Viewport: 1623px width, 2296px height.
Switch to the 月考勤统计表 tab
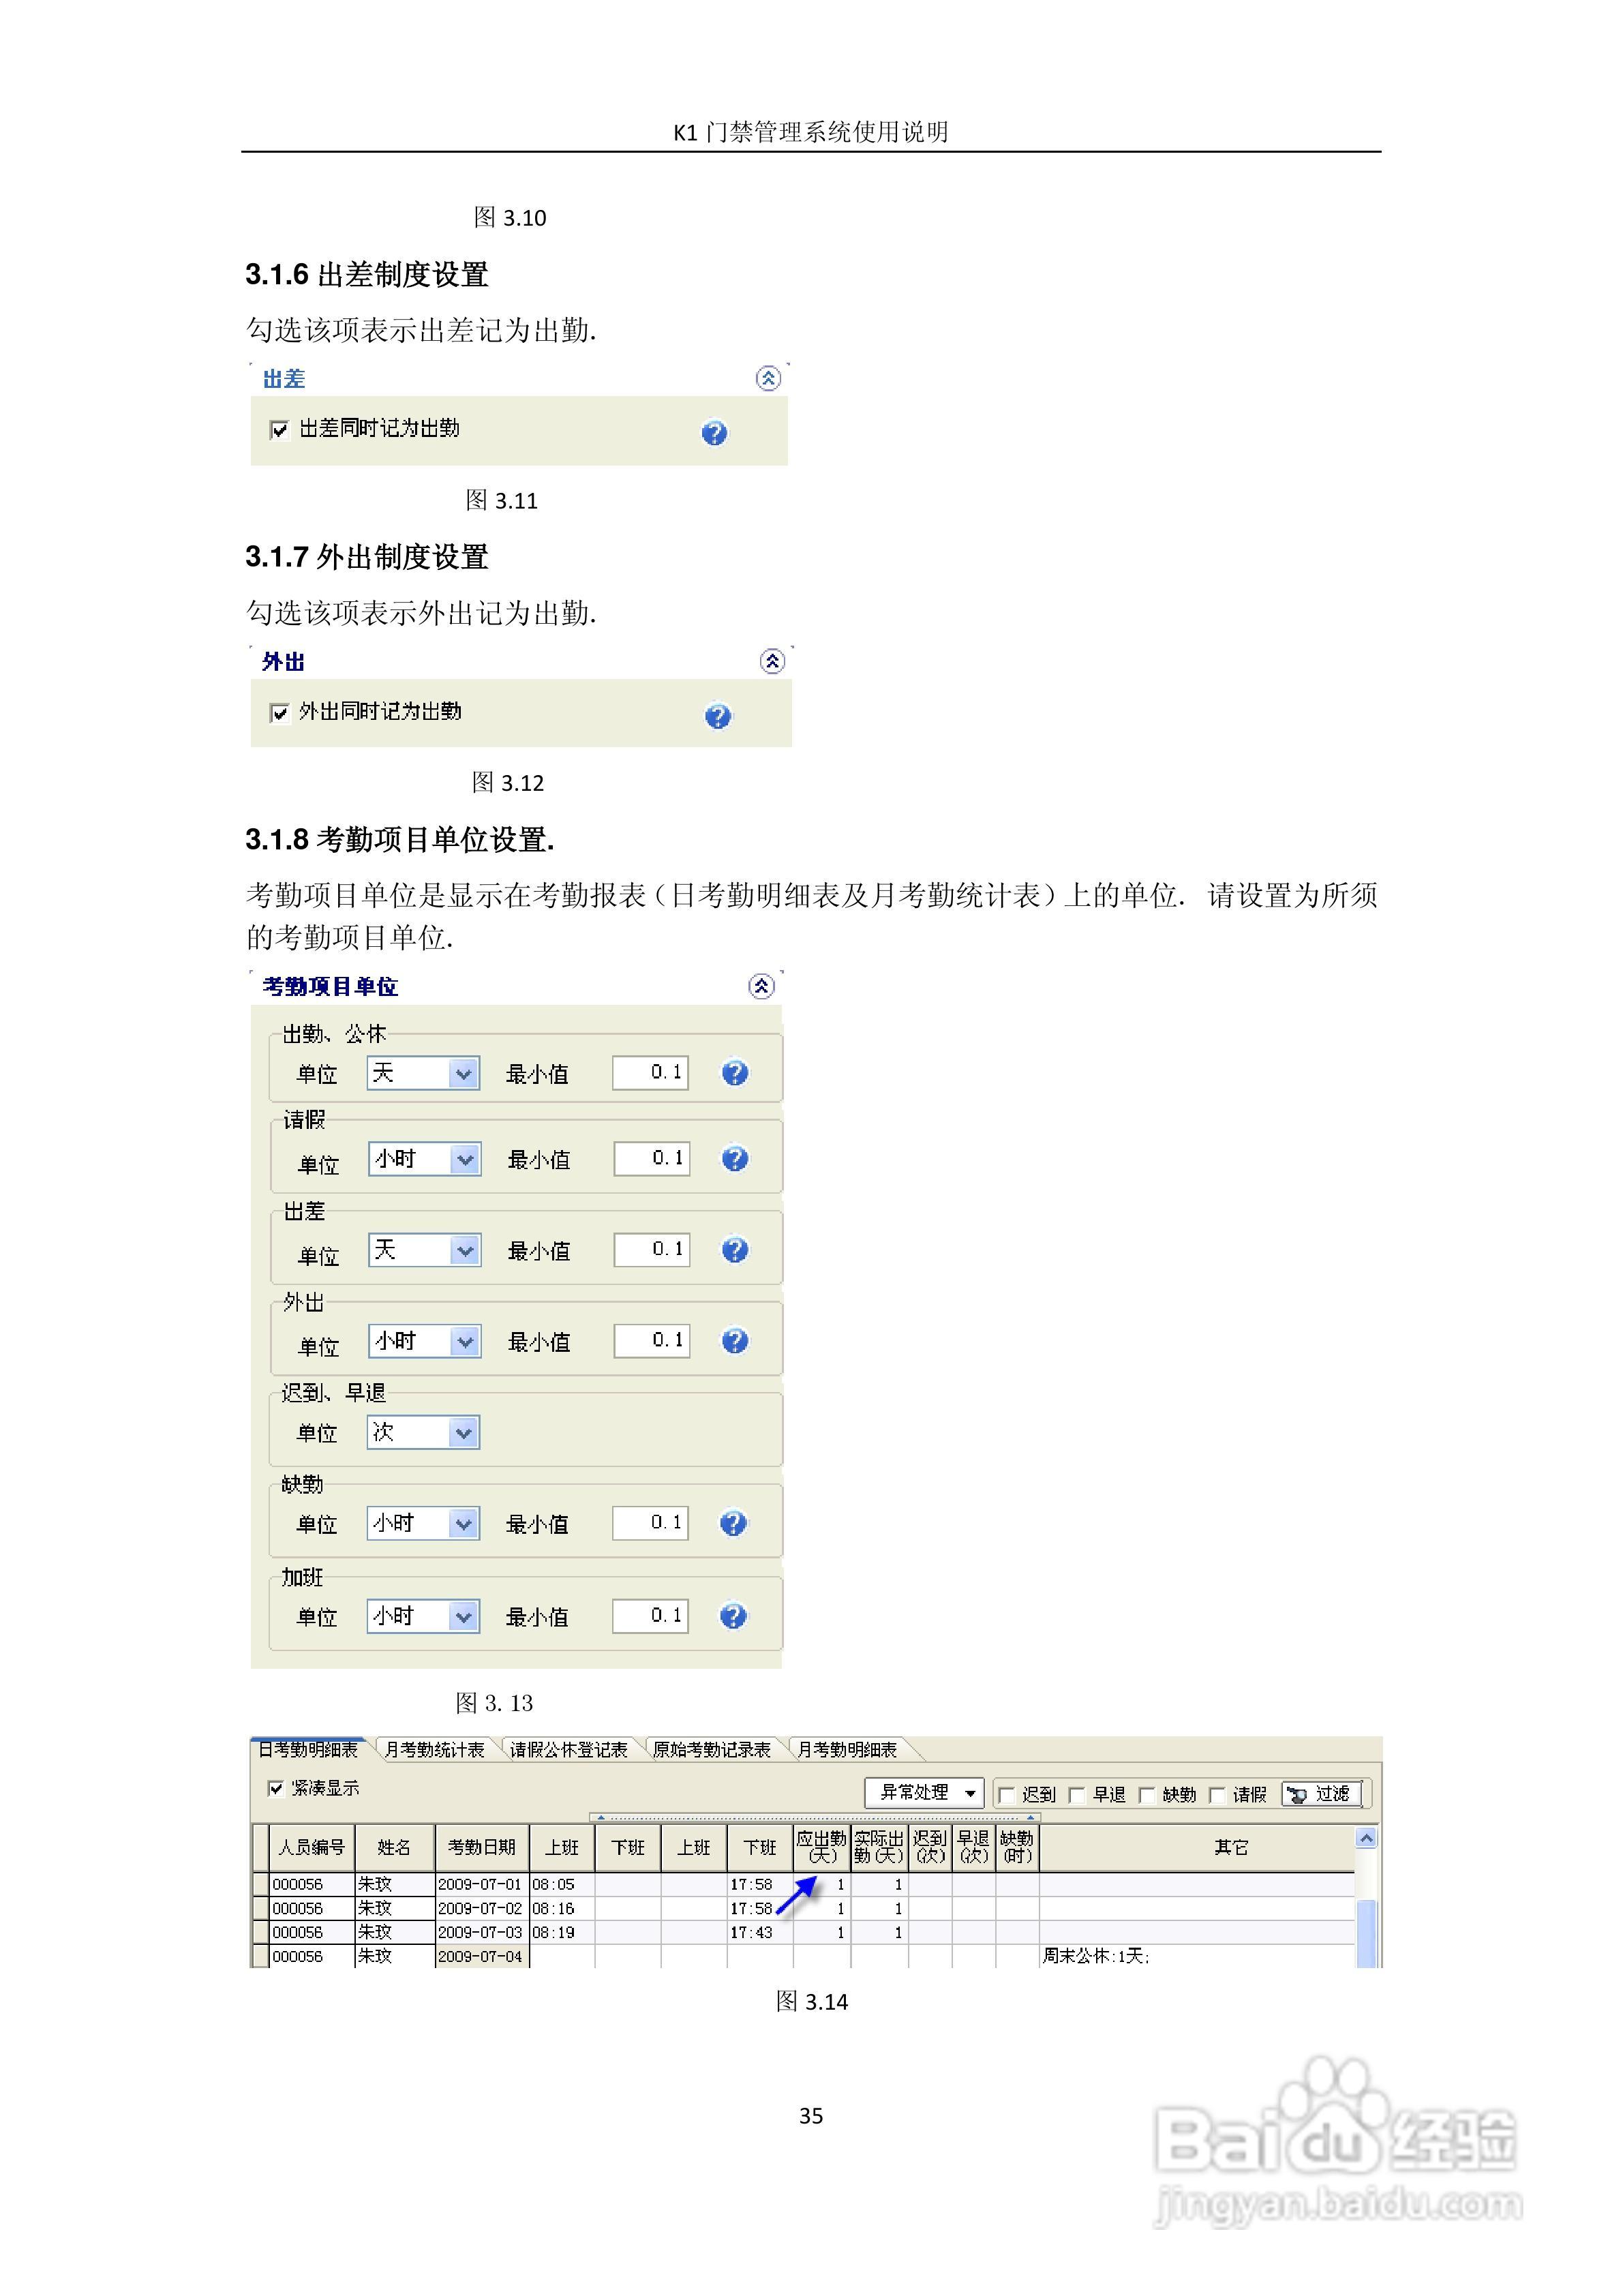[434, 1750]
